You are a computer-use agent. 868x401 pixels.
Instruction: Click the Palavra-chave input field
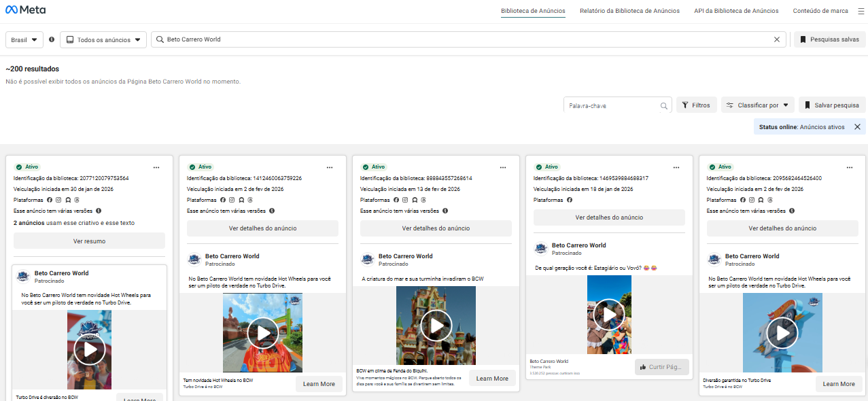pyautogui.click(x=612, y=106)
